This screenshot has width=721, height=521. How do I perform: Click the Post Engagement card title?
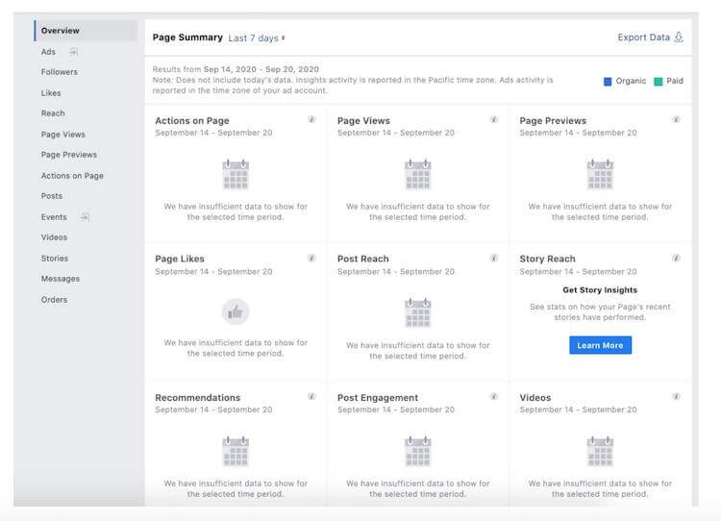[x=378, y=398]
